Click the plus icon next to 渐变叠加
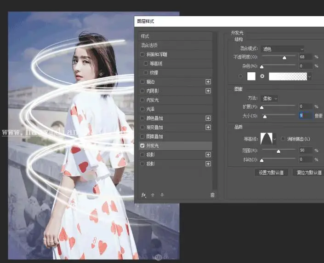The height and width of the screenshot is (263, 324). click(x=208, y=128)
